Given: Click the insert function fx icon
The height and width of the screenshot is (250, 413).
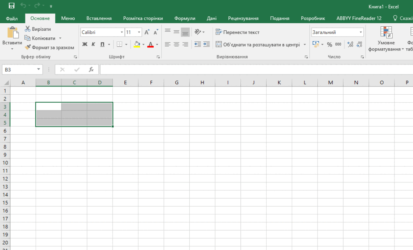Looking at the screenshot, I should 91,70.
